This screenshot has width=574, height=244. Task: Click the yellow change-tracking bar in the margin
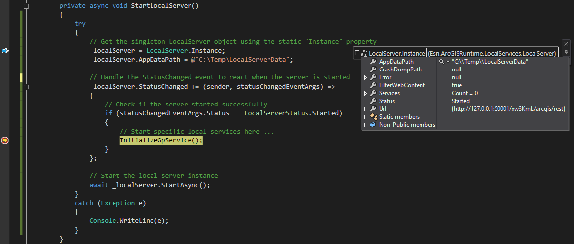pos(21,77)
